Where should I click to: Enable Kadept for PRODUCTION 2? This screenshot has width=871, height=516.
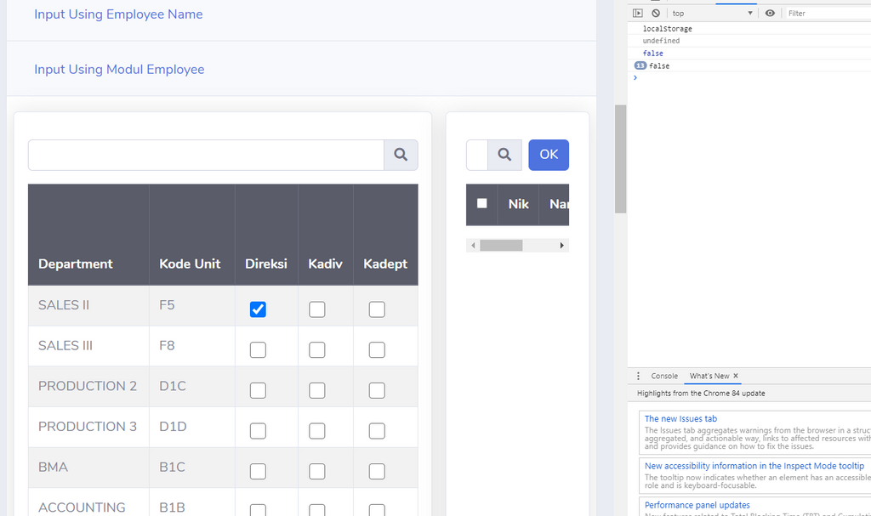tap(377, 390)
